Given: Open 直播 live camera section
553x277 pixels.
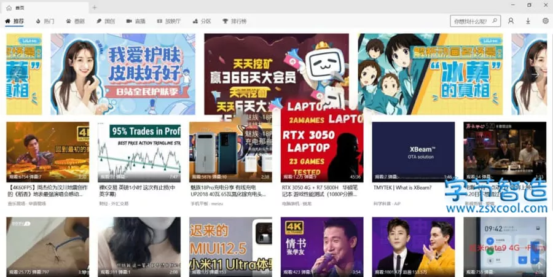Looking at the screenshot, I should pos(136,21).
